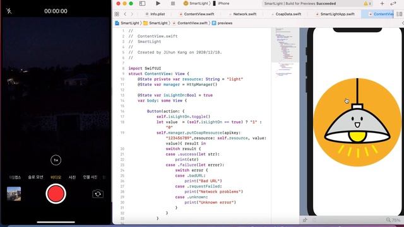Pin the preview canvas
The width and height of the screenshot is (404, 227).
305,220
